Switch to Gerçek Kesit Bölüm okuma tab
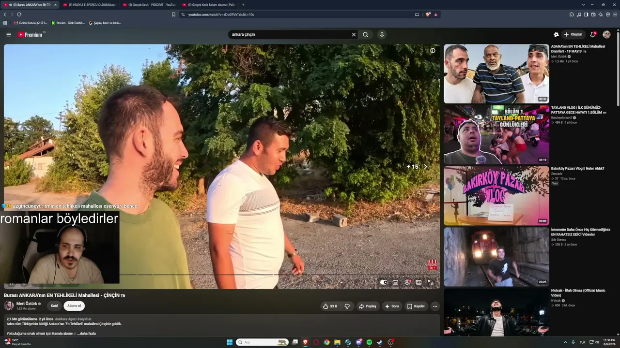 209,5
